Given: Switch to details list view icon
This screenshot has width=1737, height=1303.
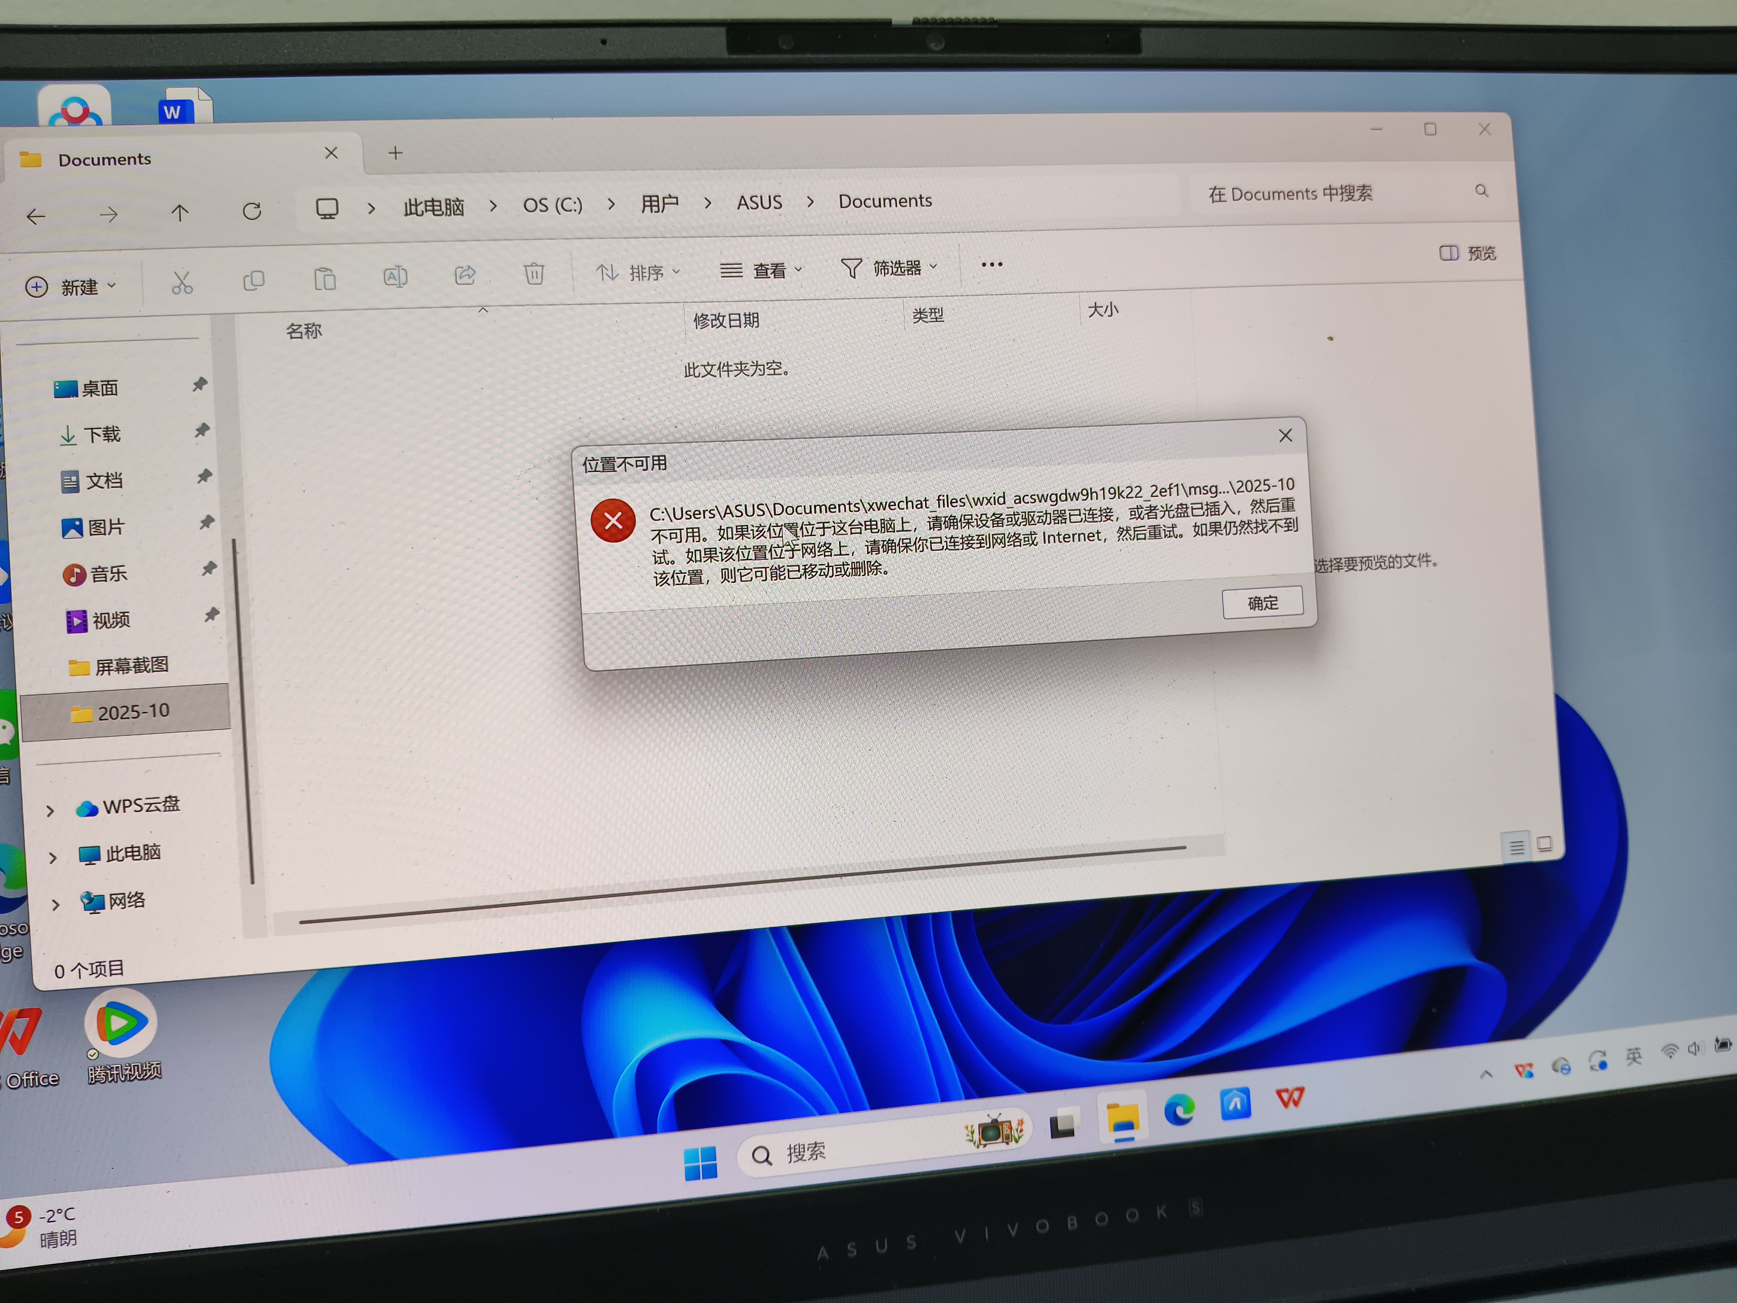Looking at the screenshot, I should point(1516,847).
